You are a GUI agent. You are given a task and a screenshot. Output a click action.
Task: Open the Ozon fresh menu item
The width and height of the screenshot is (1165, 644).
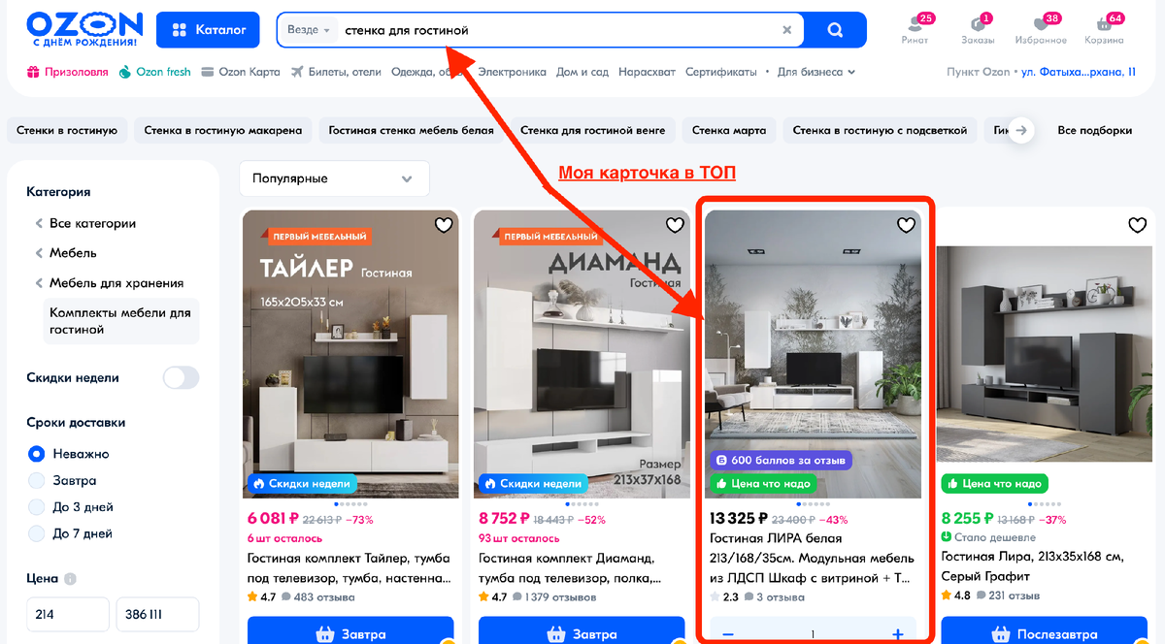coord(155,72)
